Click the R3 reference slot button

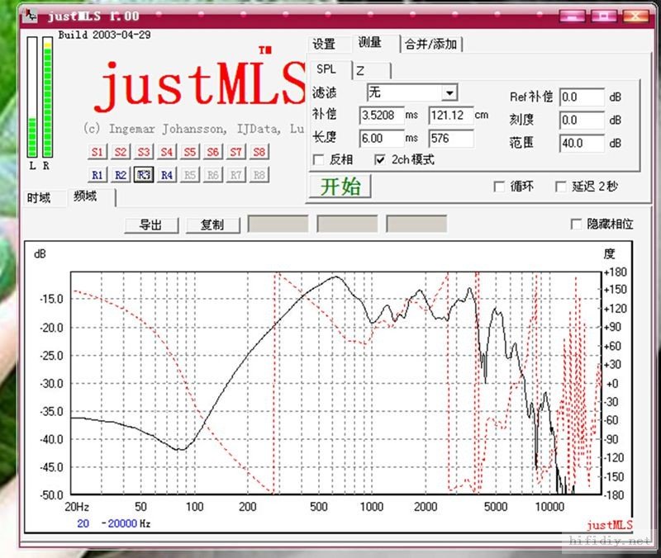(144, 175)
